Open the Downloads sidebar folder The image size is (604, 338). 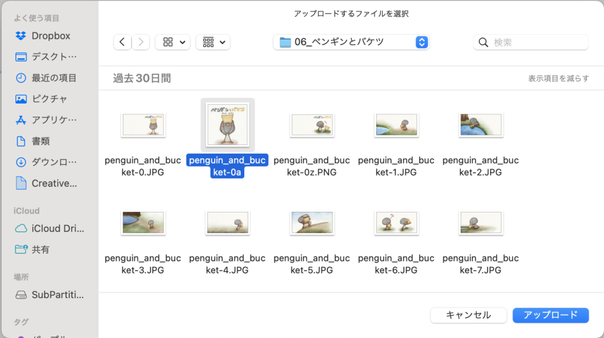tap(46, 162)
